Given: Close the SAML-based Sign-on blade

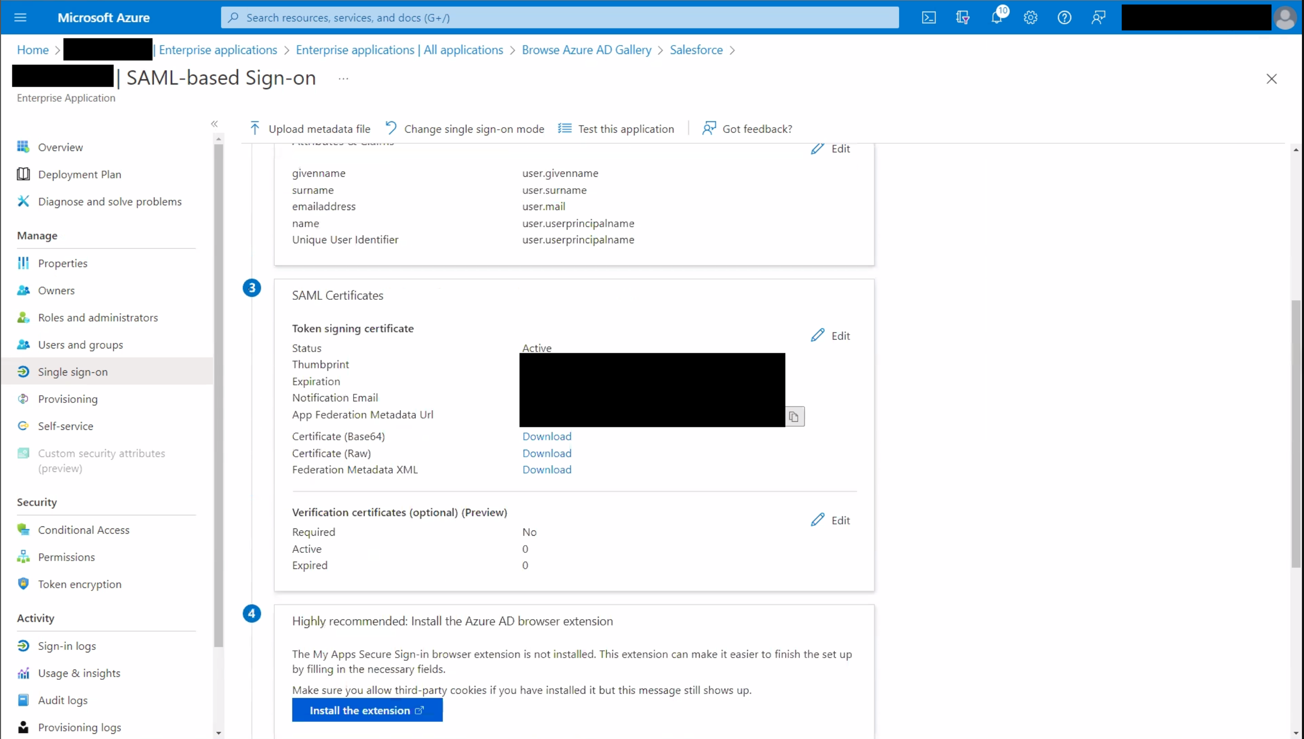Looking at the screenshot, I should pyautogui.click(x=1271, y=79).
